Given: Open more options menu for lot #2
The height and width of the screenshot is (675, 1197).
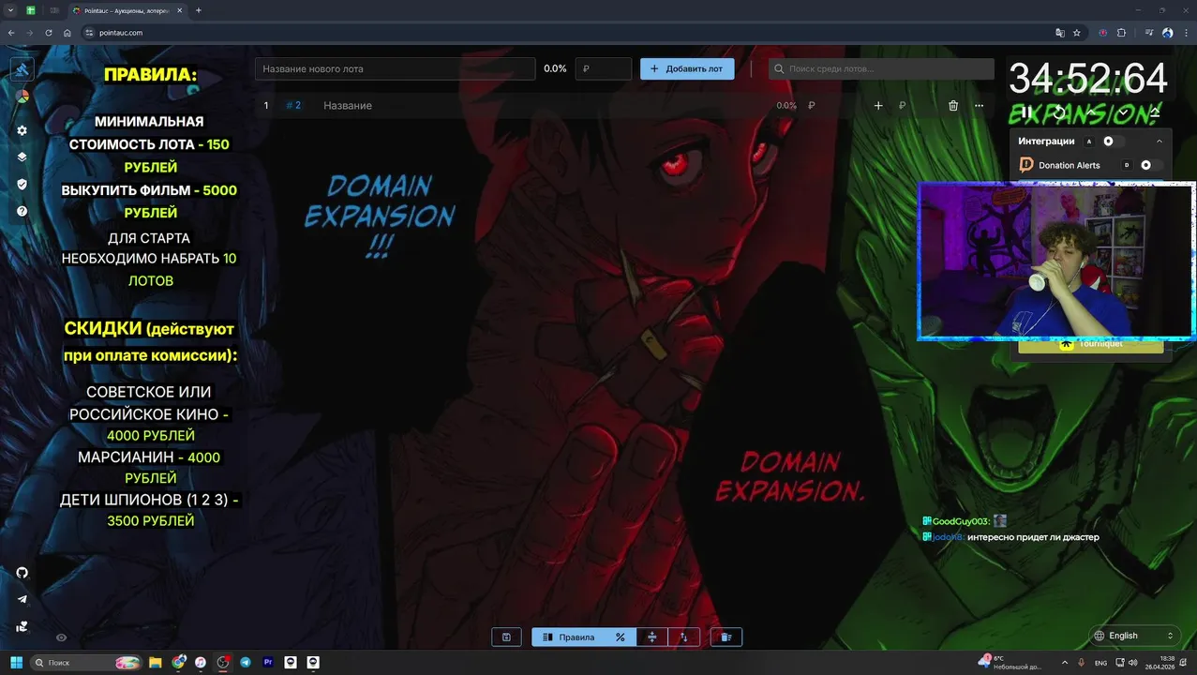Looking at the screenshot, I should pos(979,106).
